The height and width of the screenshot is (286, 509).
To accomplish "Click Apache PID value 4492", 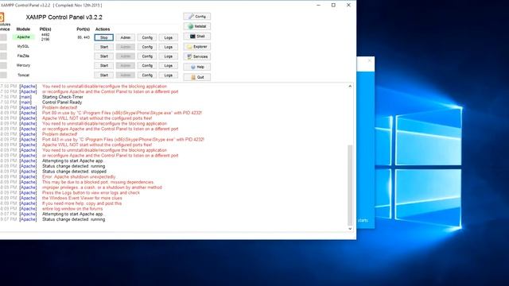I will click(x=45, y=35).
